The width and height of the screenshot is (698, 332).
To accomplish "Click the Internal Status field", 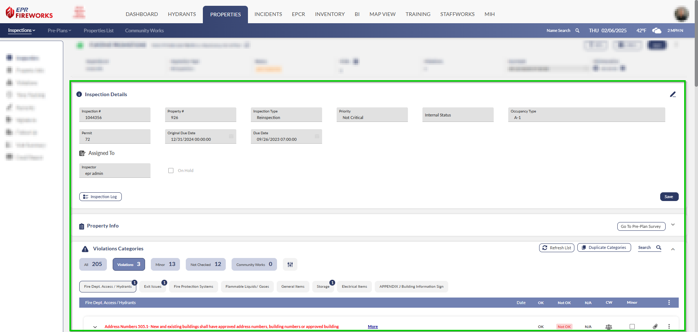I will (x=458, y=115).
